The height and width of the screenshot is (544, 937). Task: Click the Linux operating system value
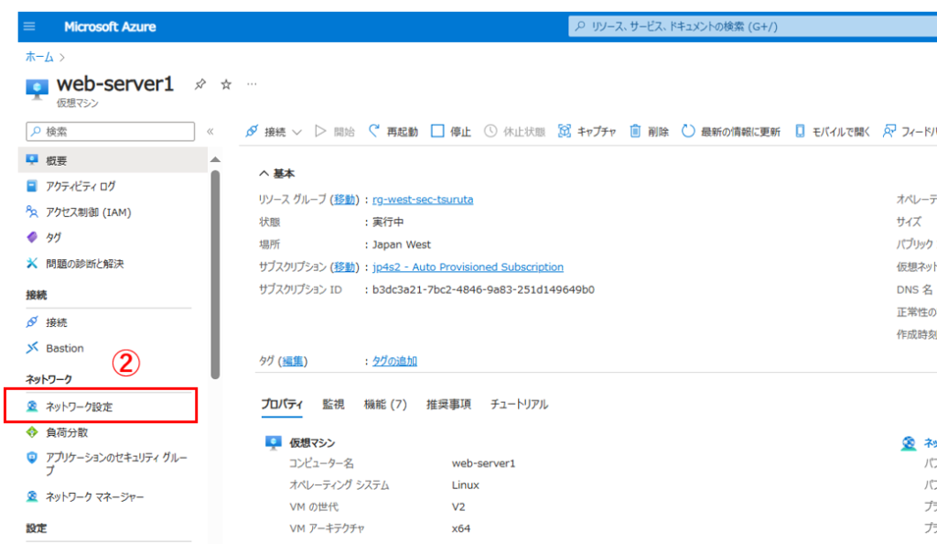pyautogui.click(x=466, y=485)
